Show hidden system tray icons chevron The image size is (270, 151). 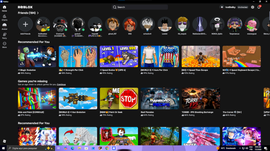point(240,148)
